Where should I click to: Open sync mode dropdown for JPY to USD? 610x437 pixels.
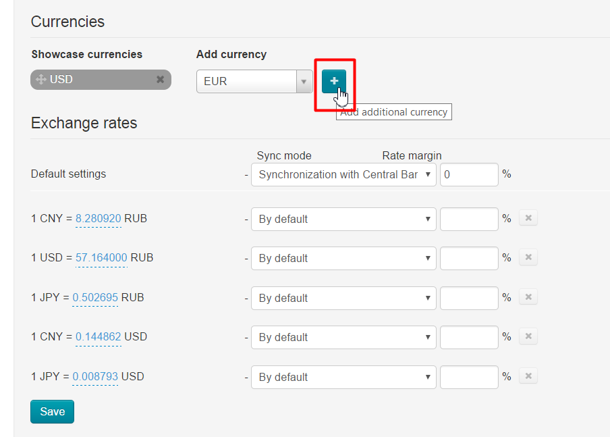pos(343,377)
